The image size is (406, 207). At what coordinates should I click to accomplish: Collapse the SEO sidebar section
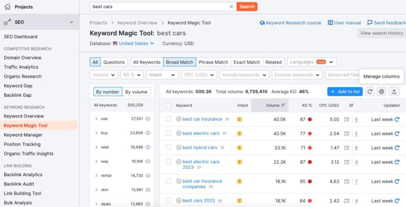point(71,22)
